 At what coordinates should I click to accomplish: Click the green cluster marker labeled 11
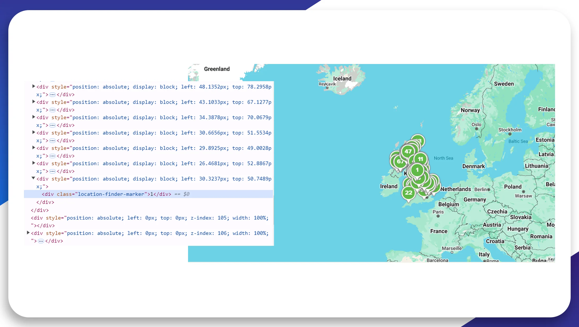420,159
